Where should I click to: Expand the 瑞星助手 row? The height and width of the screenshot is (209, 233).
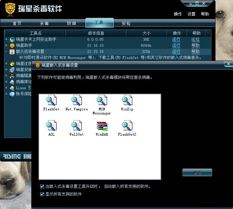coord(6,45)
